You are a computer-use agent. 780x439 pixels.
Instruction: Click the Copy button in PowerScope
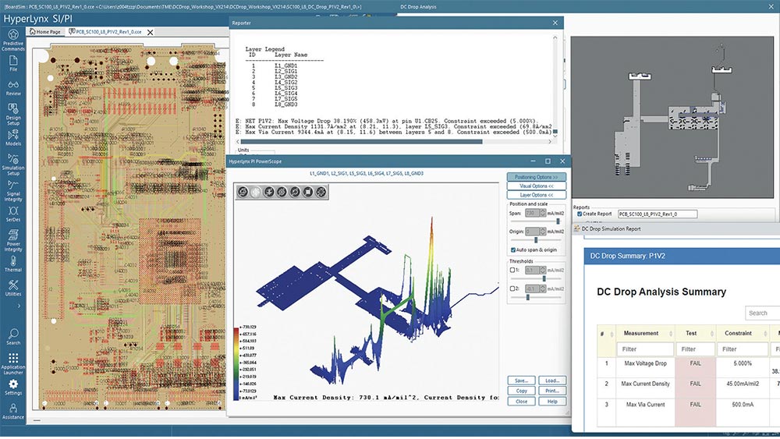pos(521,391)
